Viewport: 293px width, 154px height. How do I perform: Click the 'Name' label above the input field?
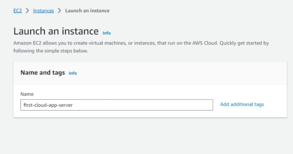click(x=27, y=94)
